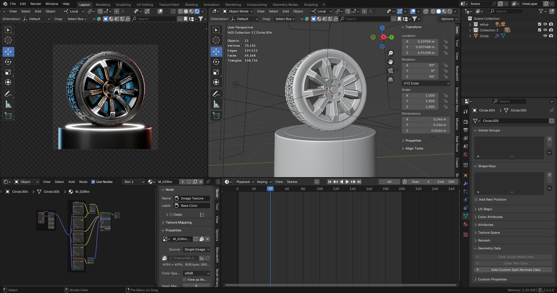Select the Rotate tool in right viewport
557x293 pixels.
pyautogui.click(x=216, y=62)
